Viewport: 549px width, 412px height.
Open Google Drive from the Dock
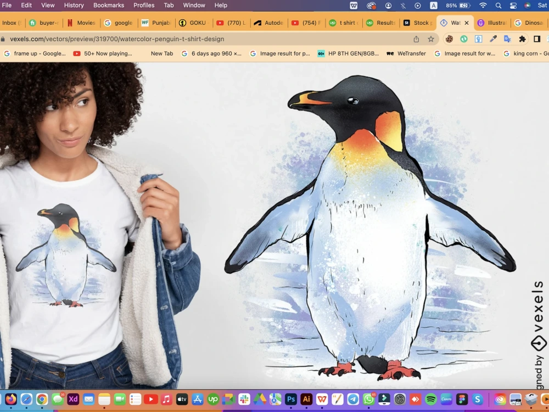coord(260,399)
